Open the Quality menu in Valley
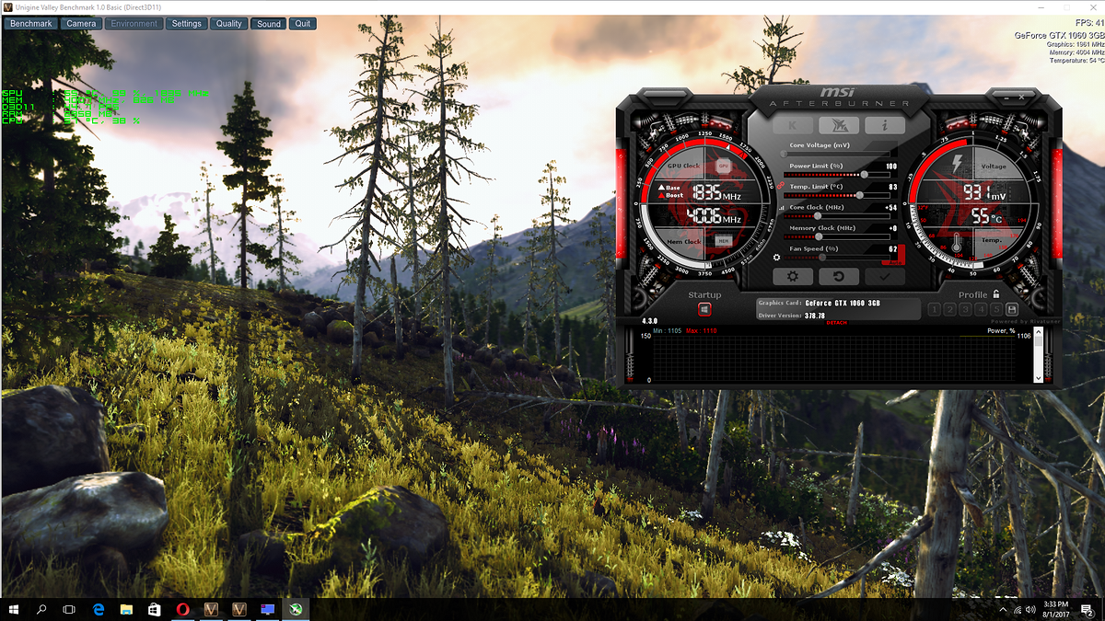Viewport: 1105px width, 621px height. (229, 24)
